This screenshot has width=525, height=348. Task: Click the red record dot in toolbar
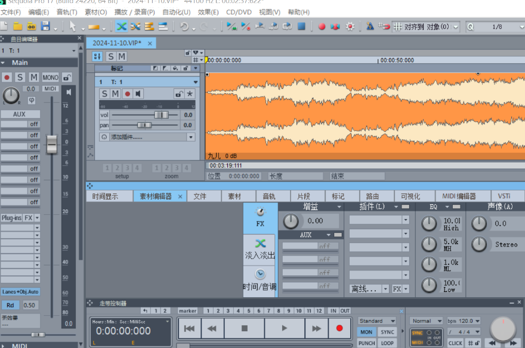pos(322,26)
